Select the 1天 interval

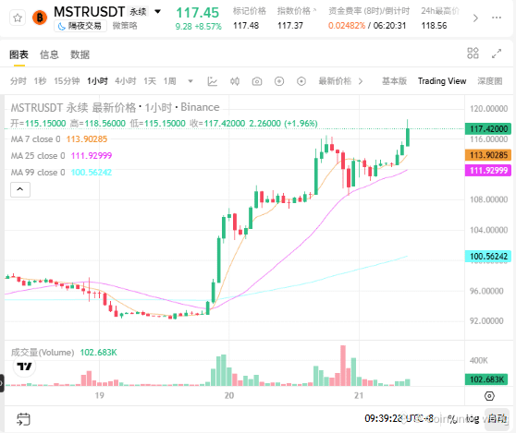(150, 81)
